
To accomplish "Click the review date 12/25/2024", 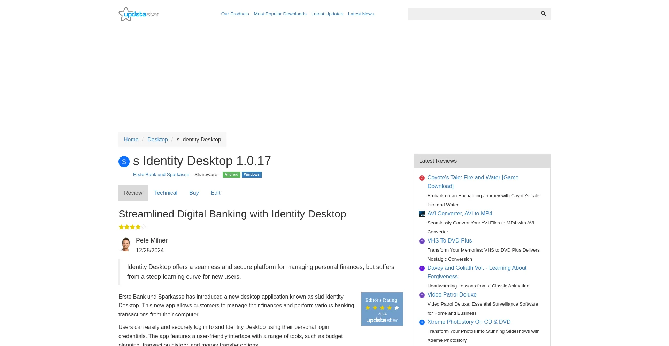I will [150, 251].
